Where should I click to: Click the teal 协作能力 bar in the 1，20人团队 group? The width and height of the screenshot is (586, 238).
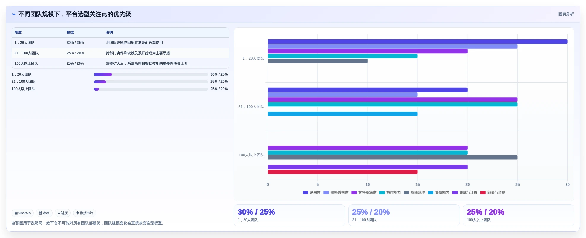pyautogui.click(x=342, y=56)
